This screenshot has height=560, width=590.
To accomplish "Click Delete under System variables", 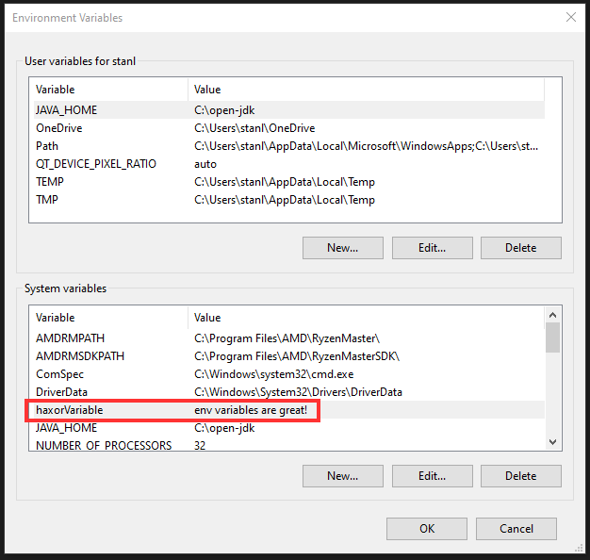I will point(520,476).
